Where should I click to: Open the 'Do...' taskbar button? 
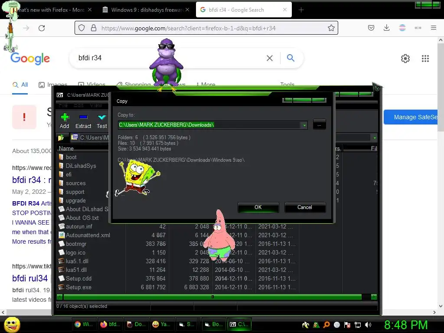pyautogui.click(x=136, y=324)
